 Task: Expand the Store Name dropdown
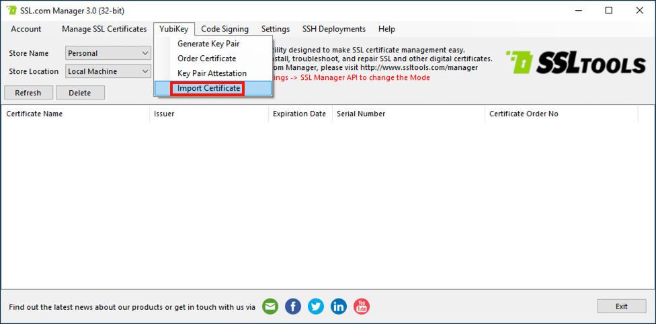click(x=145, y=53)
